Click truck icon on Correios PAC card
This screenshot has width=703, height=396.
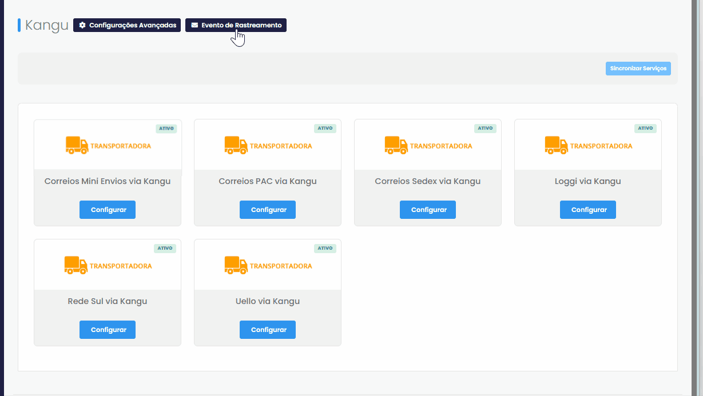coord(236,145)
